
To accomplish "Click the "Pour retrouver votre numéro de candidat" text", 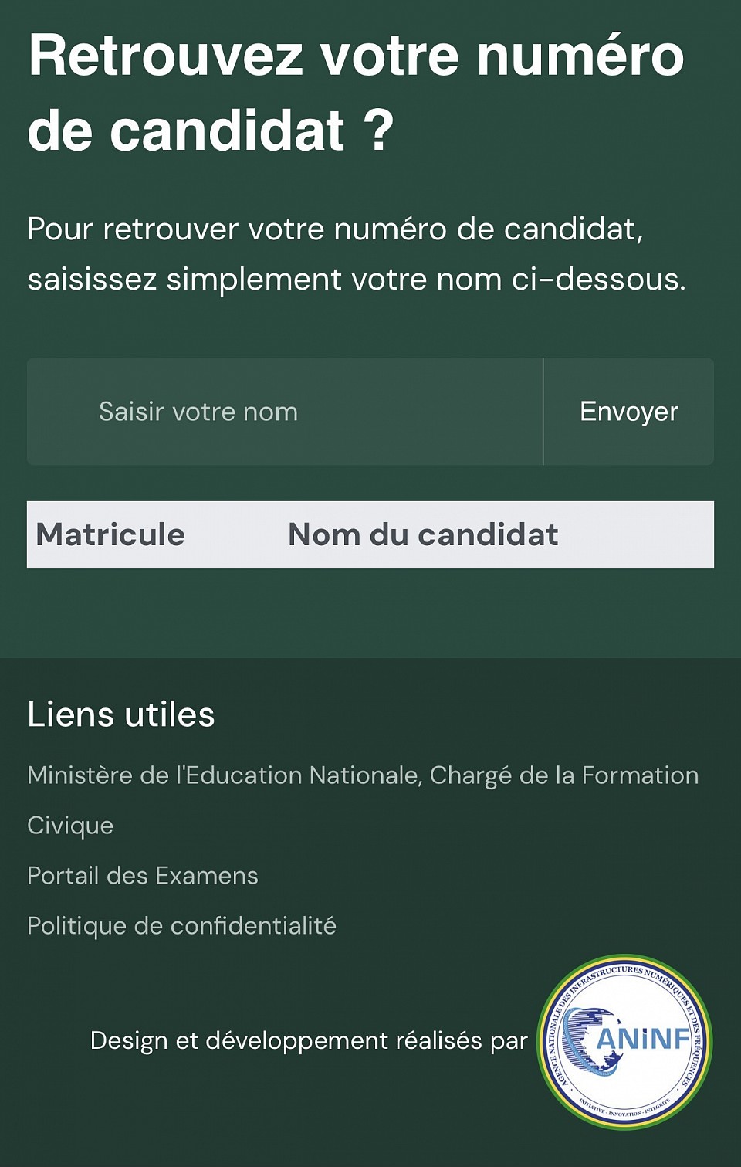I will (335, 229).
